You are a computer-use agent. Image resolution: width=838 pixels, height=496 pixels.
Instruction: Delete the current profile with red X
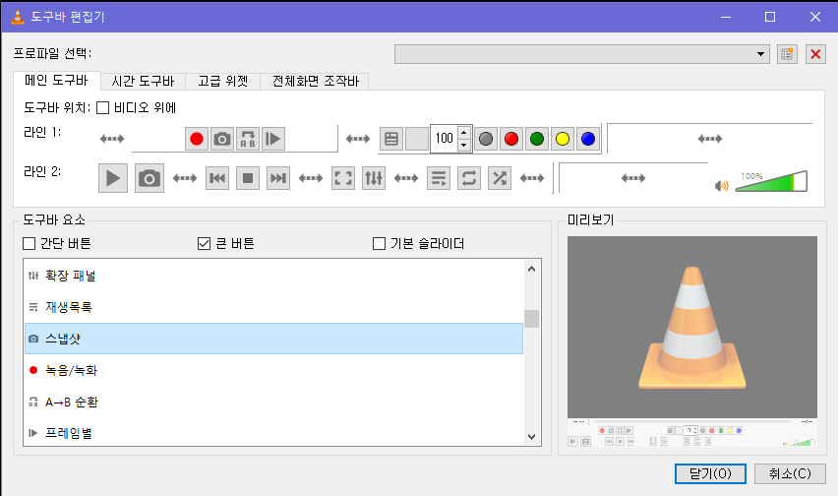pyautogui.click(x=815, y=54)
